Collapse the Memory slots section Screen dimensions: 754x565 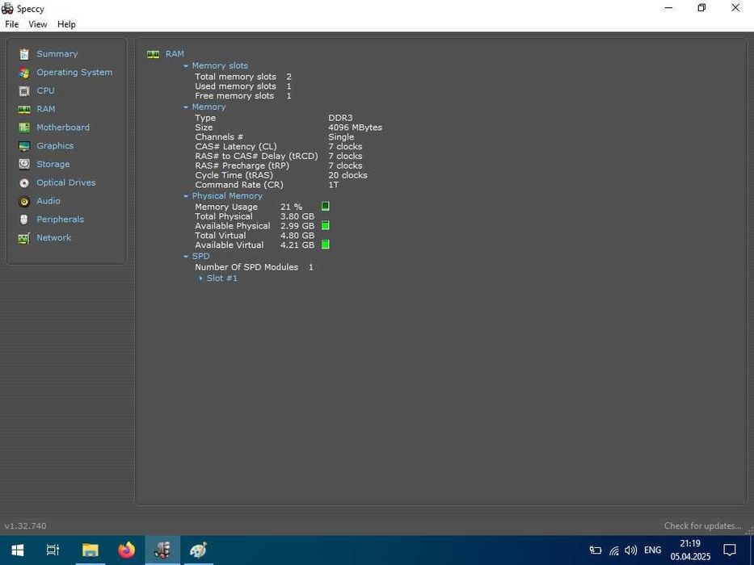click(x=186, y=66)
